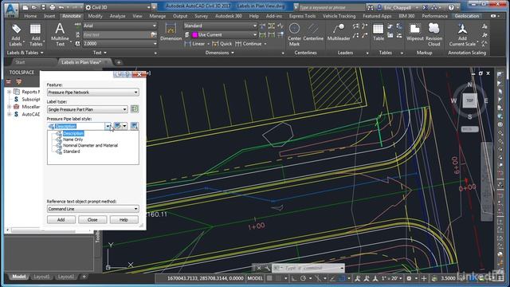Open the Modify ribbon tab
The height and width of the screenshot is (287, 510).
(95, 16)
